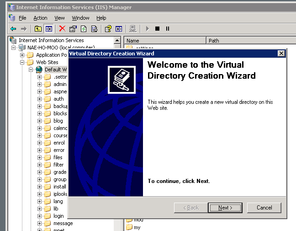Select the login folder in tree

coord(58,216)
